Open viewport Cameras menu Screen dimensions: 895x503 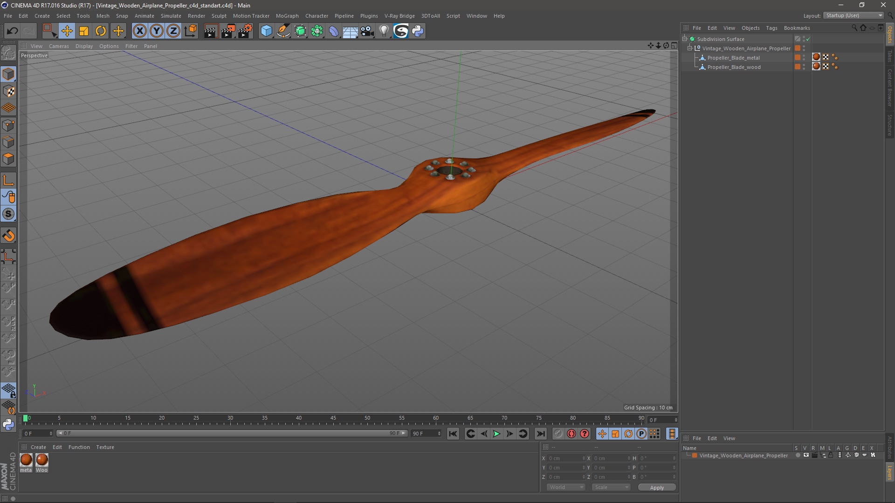point(59,46)
